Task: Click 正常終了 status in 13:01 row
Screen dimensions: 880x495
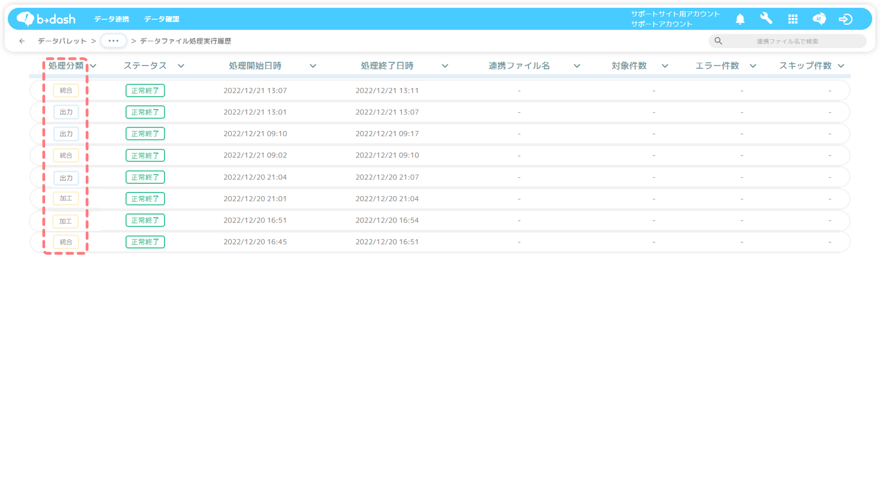Action: click(x=145, y=112)
